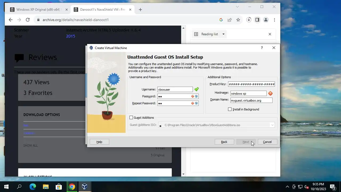Show hidden system tray icons
The image size is (341, 192).
point(287,187)
